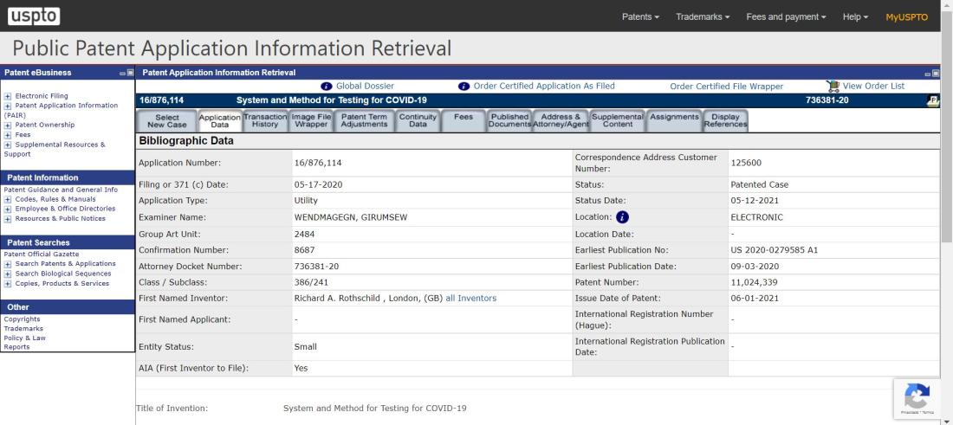Open the Display References tab
Image resolution: width=953 pixels, height=425 pixels.
tap(726, 120)
